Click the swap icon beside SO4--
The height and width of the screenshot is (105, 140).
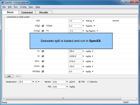(43, 61)
